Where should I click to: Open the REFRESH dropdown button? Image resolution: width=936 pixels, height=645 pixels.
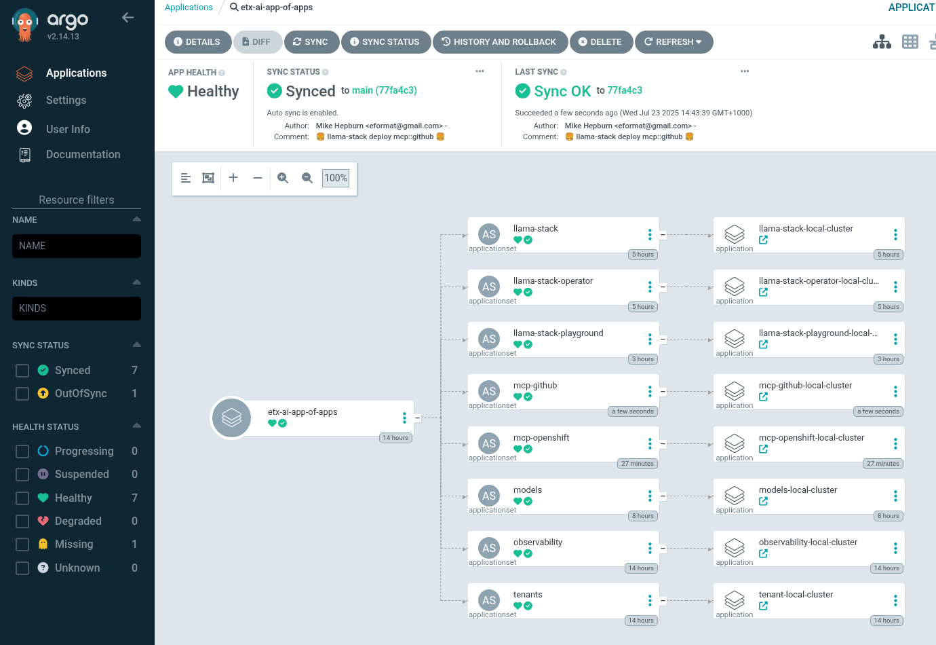pyautogui.click(x=674, y=42)
